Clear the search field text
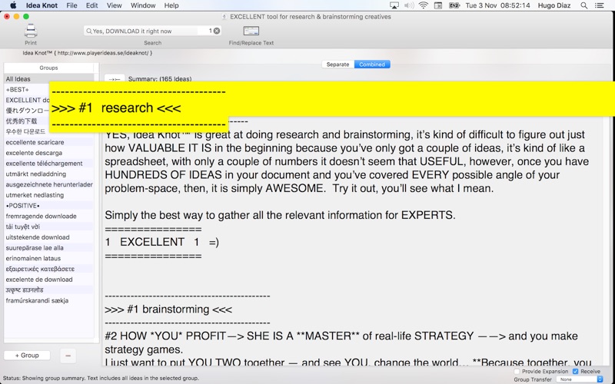The image size is (615, 384). (x=217, y=31)
